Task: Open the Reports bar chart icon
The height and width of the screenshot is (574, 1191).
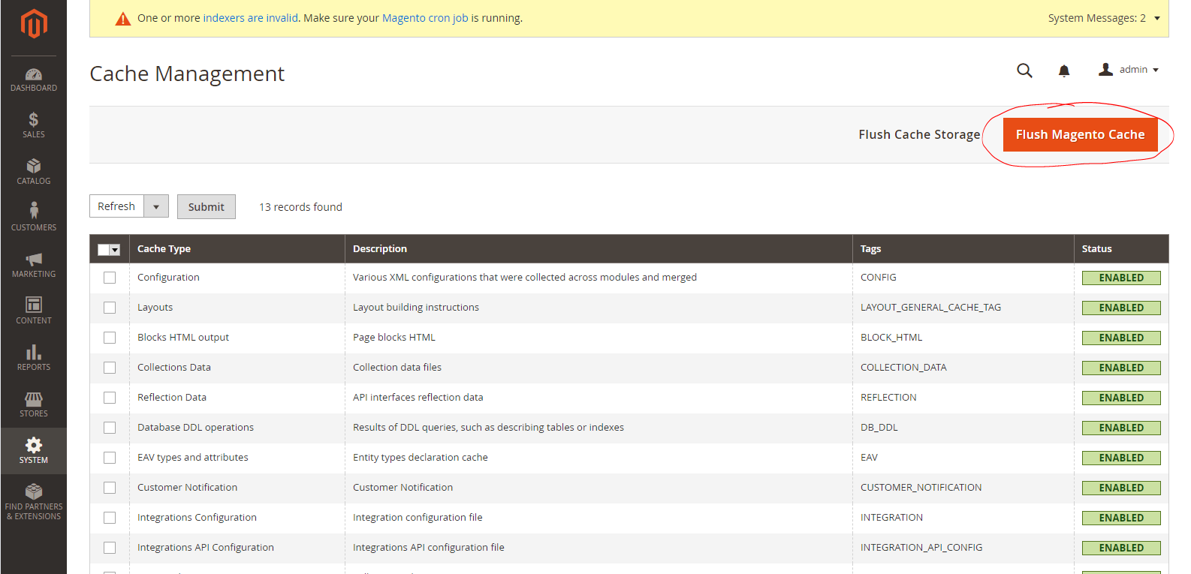Action: tap(34, 352)
